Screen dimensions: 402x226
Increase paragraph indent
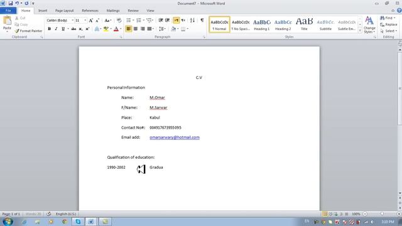pyautogui.click(x=168, y=20)
